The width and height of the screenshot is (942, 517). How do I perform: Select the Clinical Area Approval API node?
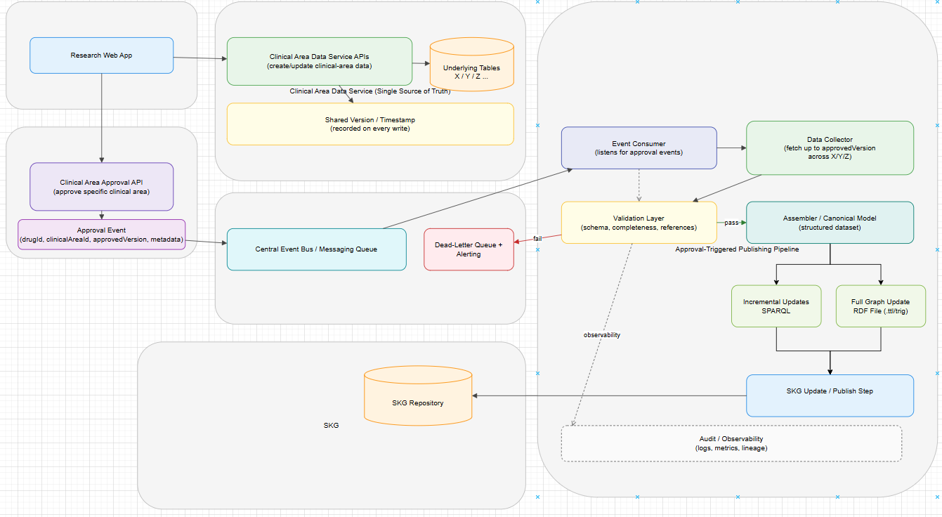[101, 187]
